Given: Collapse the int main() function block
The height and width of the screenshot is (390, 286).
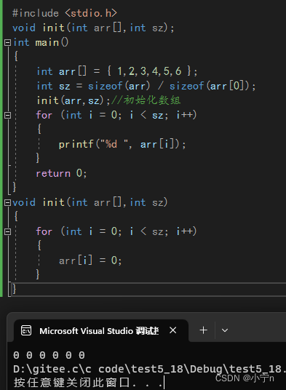Looking at the screenshot, I should coord(8,42).
